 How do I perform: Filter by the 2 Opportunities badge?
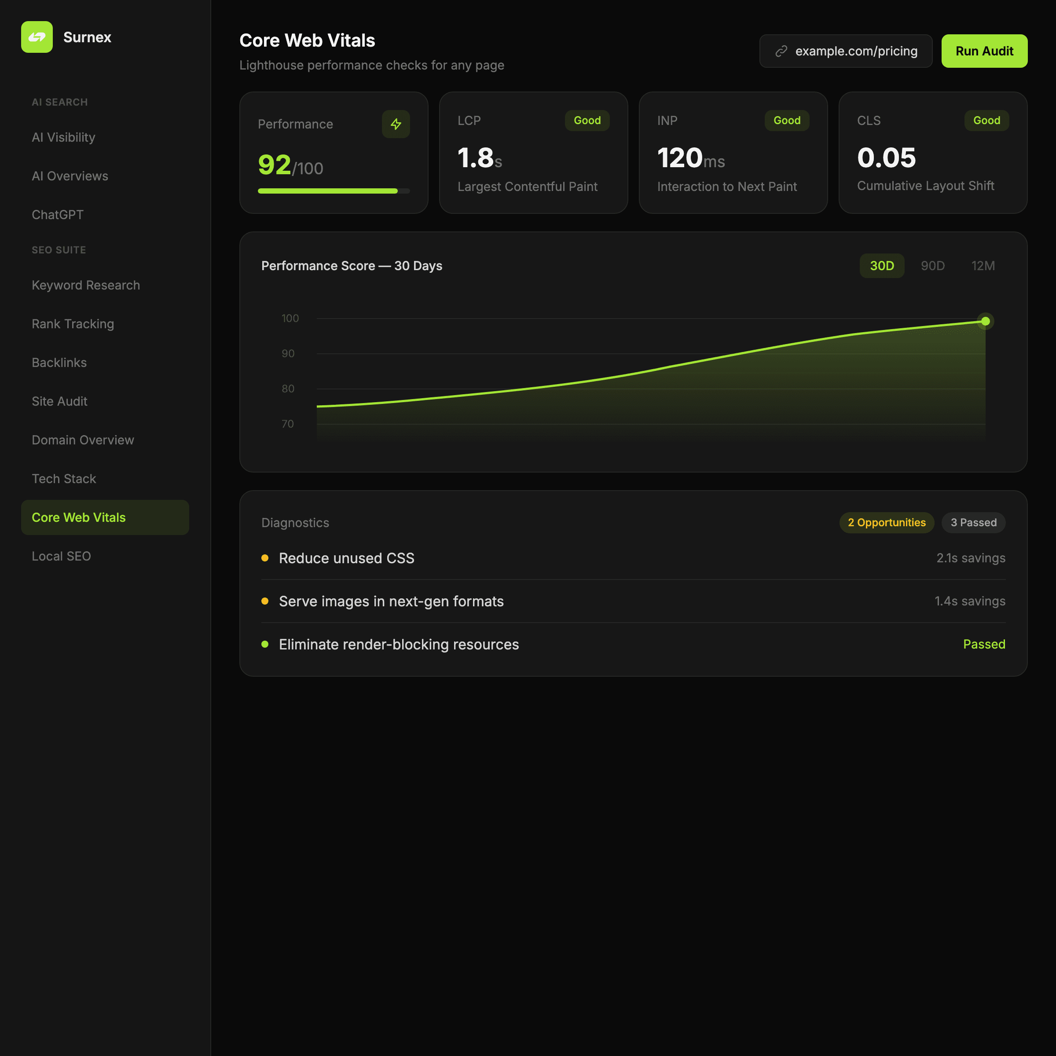click(887, 523)
